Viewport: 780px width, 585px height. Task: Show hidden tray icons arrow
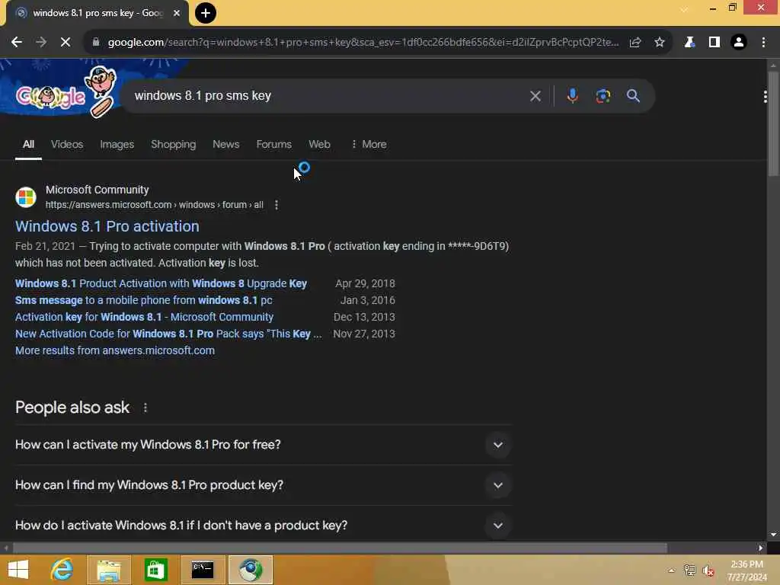[672, 571]
